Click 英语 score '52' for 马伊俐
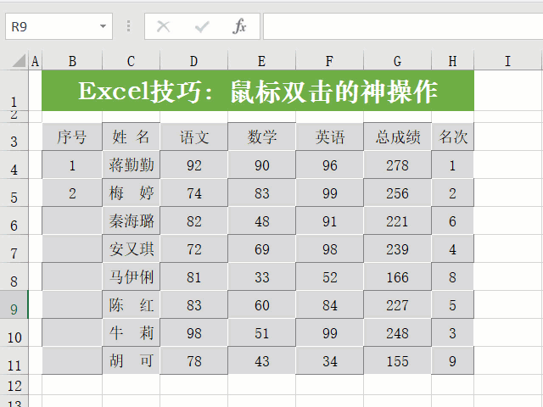This screenshot has width=543, height=407. pyautogui.click(x=329, y=277)
